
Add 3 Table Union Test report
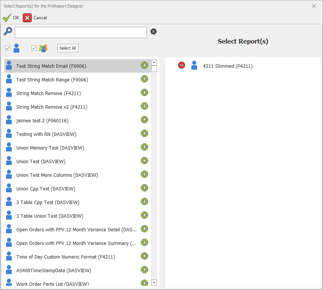tap(144, 215)
